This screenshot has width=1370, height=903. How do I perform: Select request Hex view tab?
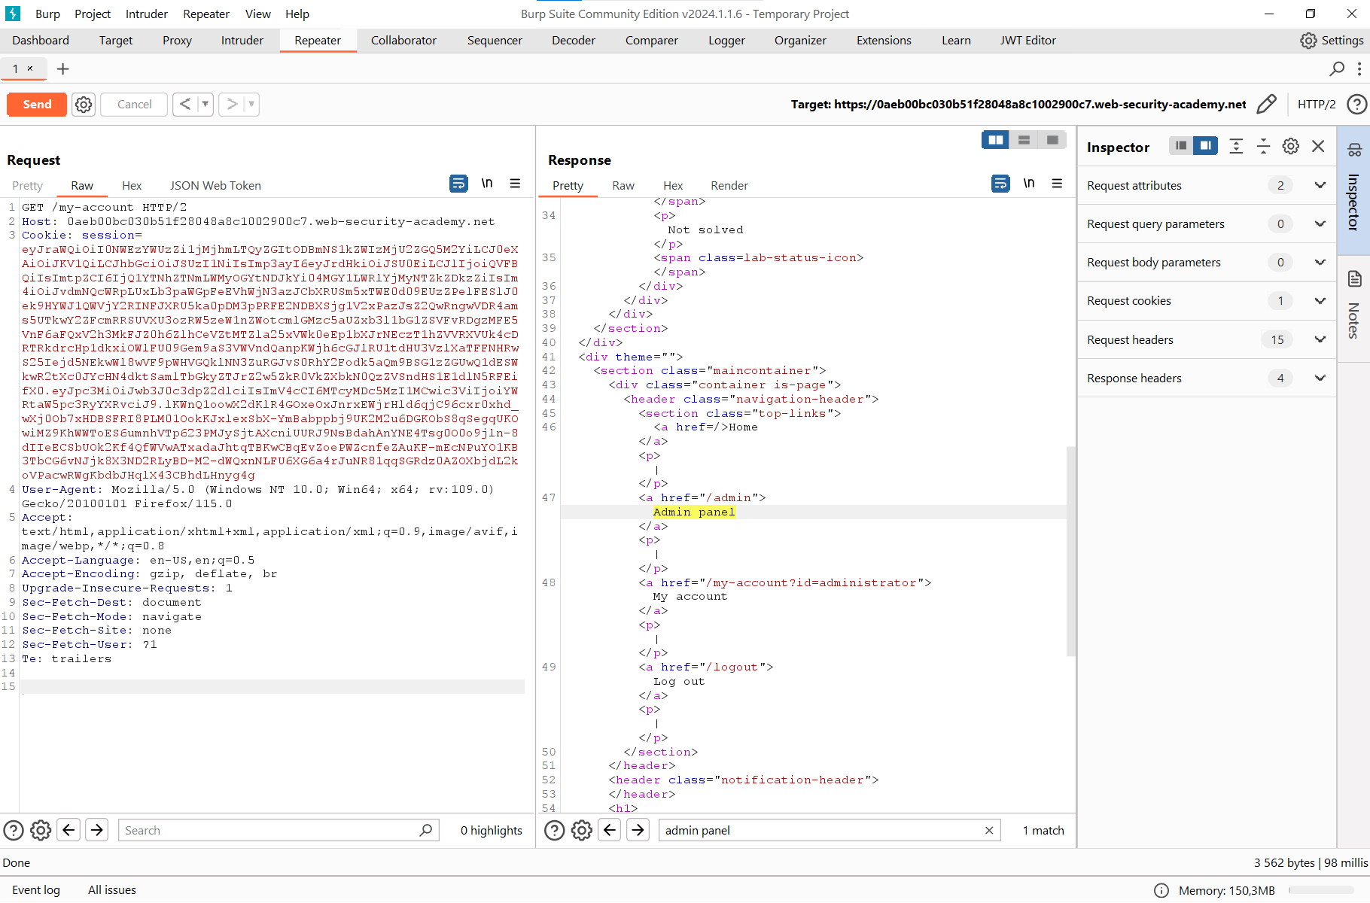[x=132, y=186]
